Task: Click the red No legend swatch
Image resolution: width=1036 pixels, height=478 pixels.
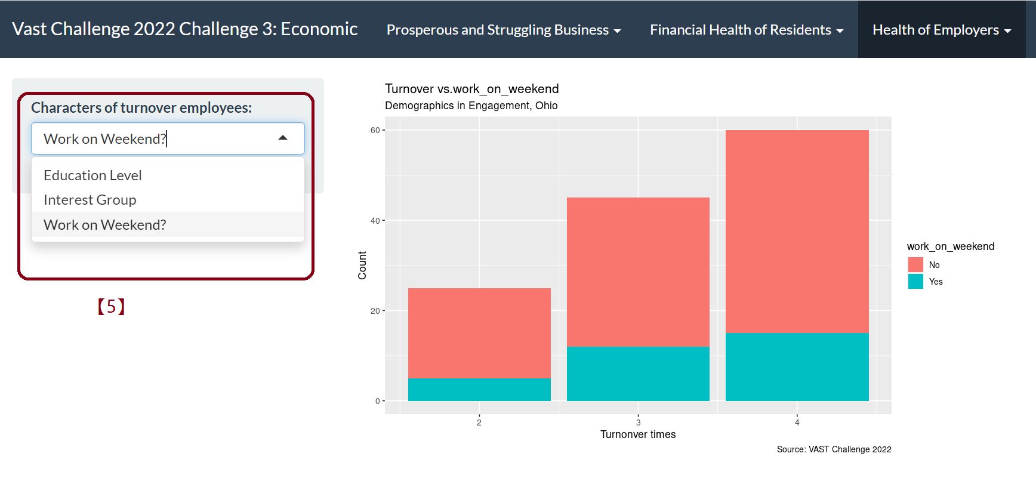Action: point(915,265)
